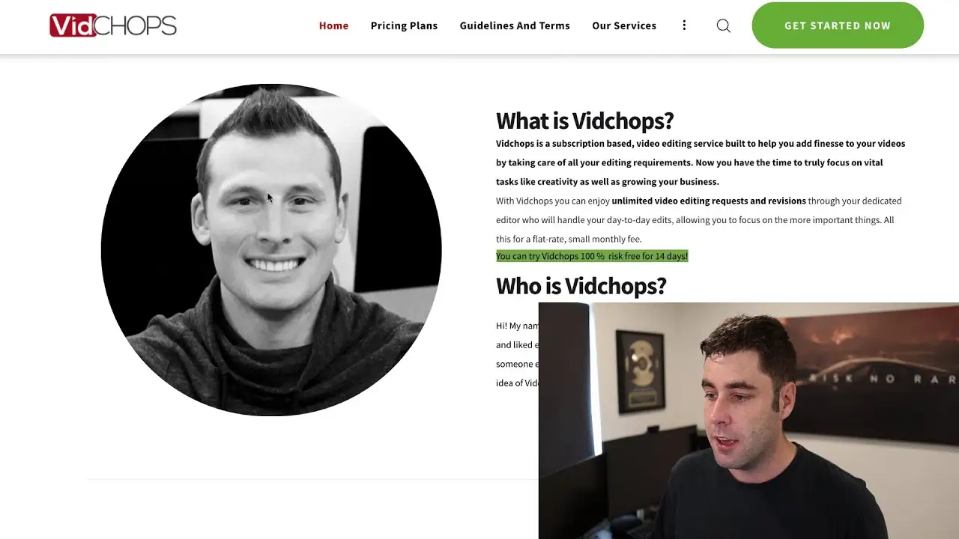
Task: Click the VidChops logo
Action: click(113, 25)
